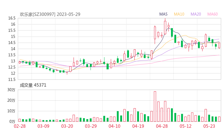Click the 15.5 price axis label
This screenshot has height=133, width=224.
point(12,31)
